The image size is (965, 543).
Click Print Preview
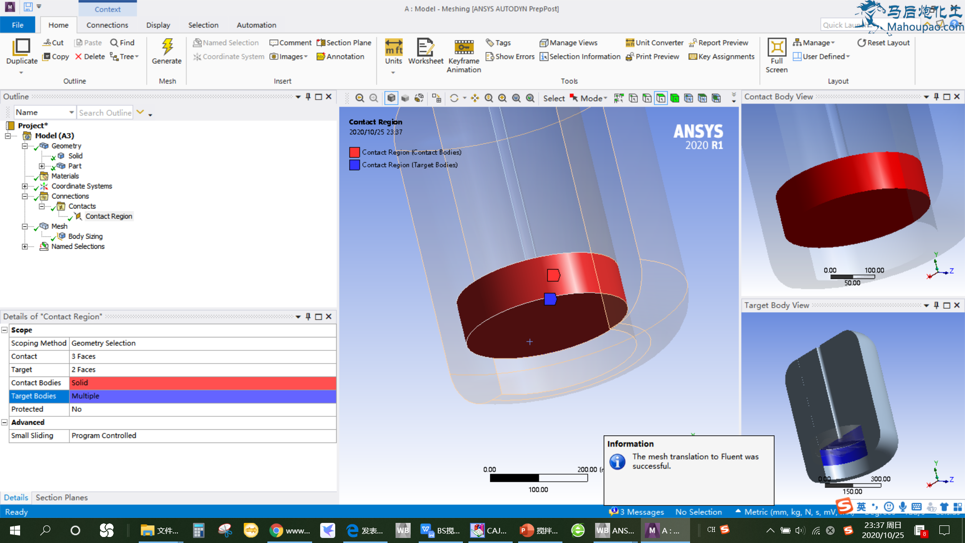pos(652,57)
